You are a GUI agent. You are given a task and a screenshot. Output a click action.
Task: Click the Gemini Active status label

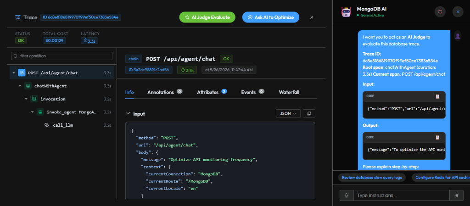point(370,15)
